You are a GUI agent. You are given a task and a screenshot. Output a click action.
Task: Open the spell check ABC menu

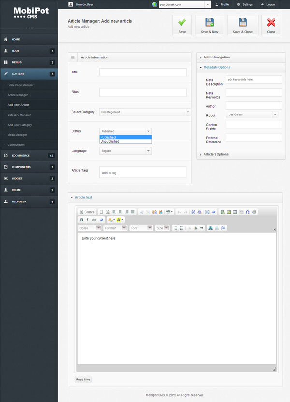click(x=169, y=212)
